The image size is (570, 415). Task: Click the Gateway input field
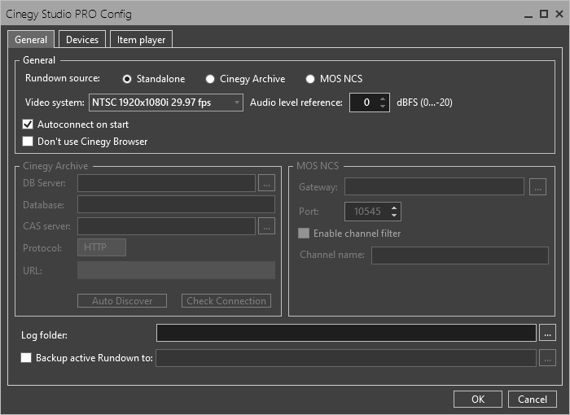434,186
